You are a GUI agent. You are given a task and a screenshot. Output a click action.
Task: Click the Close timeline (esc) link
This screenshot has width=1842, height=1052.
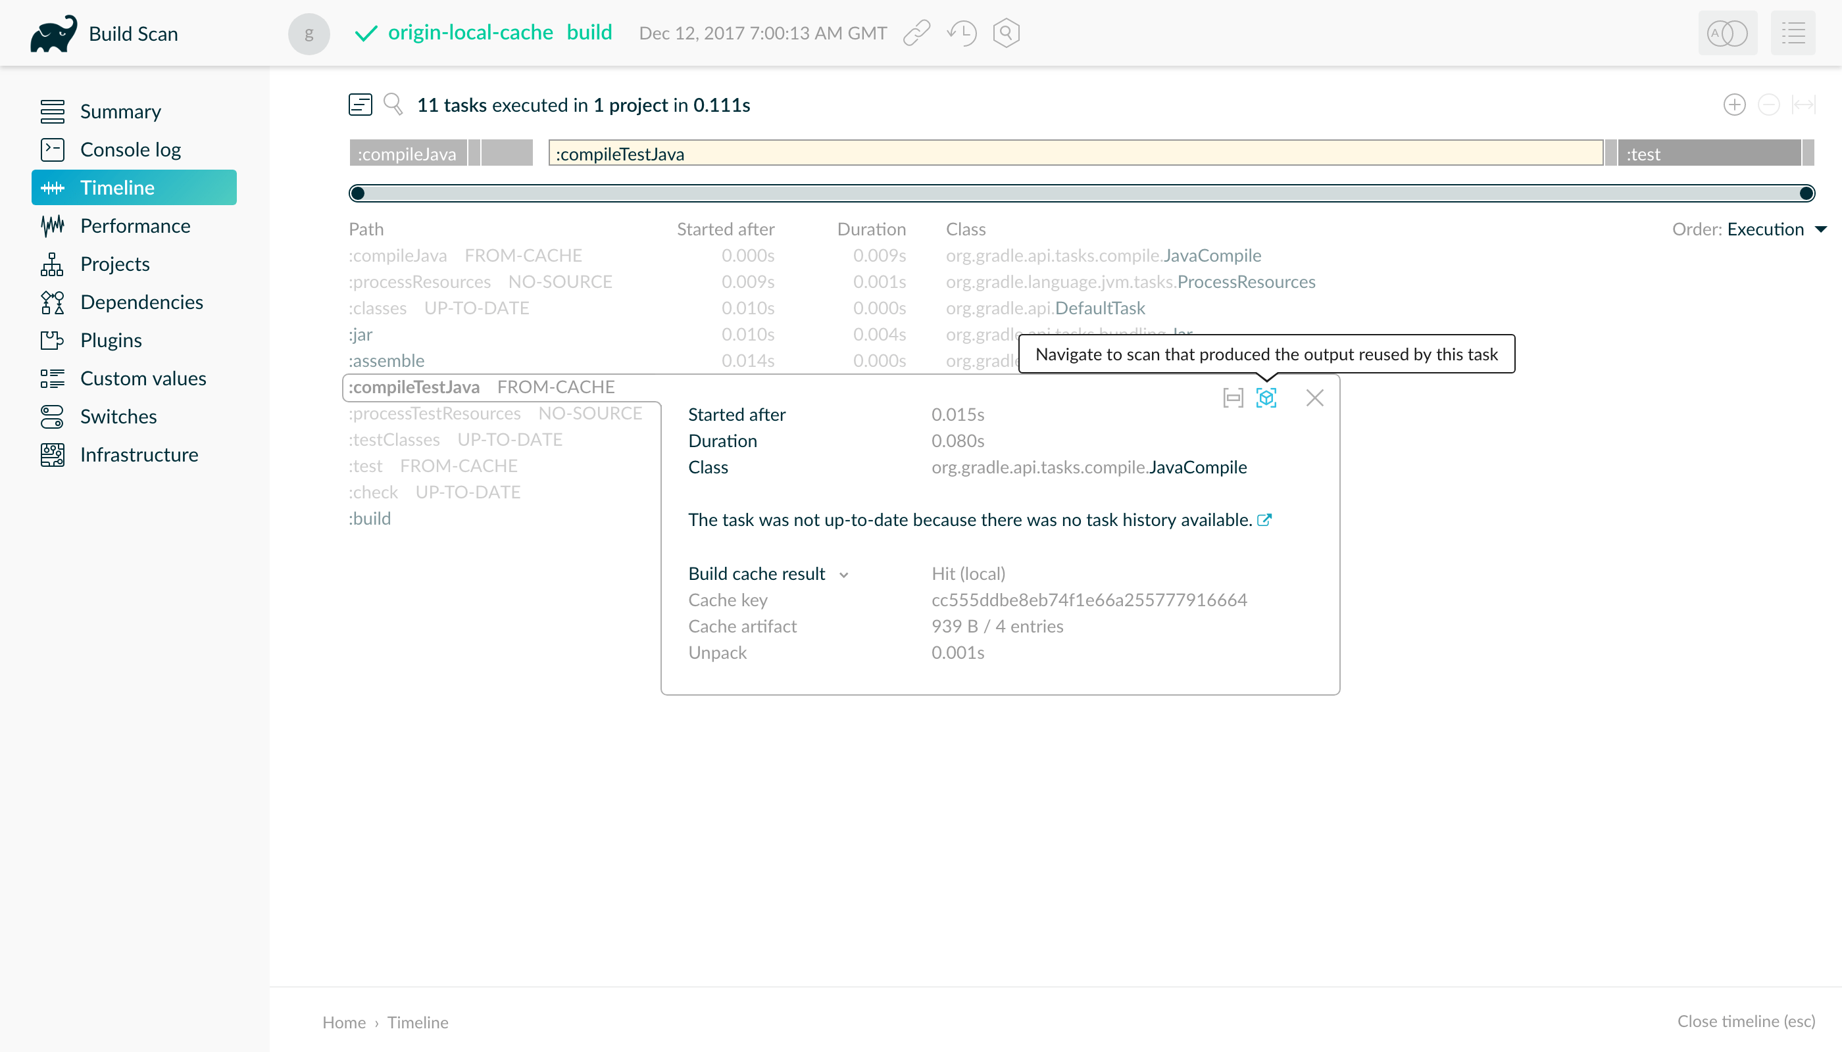tap(1745, 1021)
